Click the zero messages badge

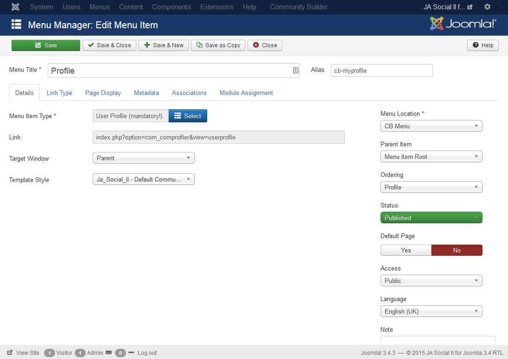pyautogui.click(x=120, y=353)
